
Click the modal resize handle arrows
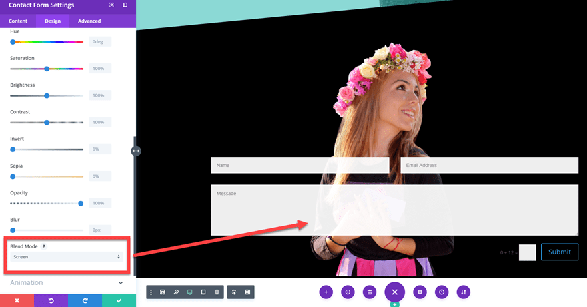(136, 151)
